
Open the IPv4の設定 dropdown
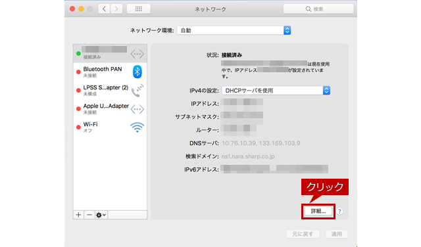[276, 91]
